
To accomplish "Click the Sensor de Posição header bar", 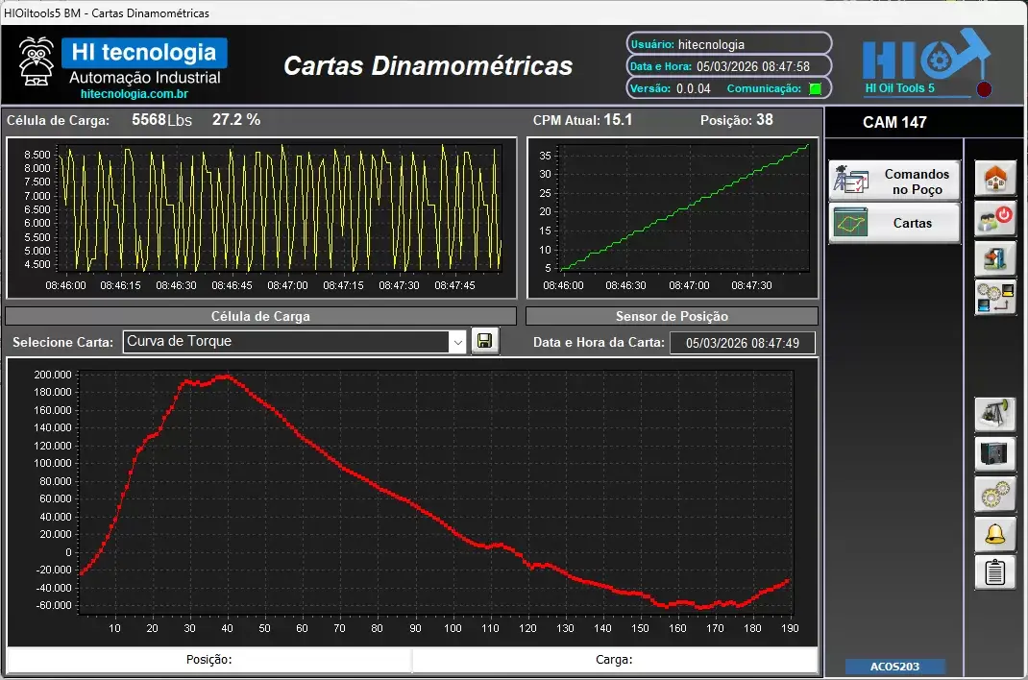I will pyautogui.click(x=672, y=316).
